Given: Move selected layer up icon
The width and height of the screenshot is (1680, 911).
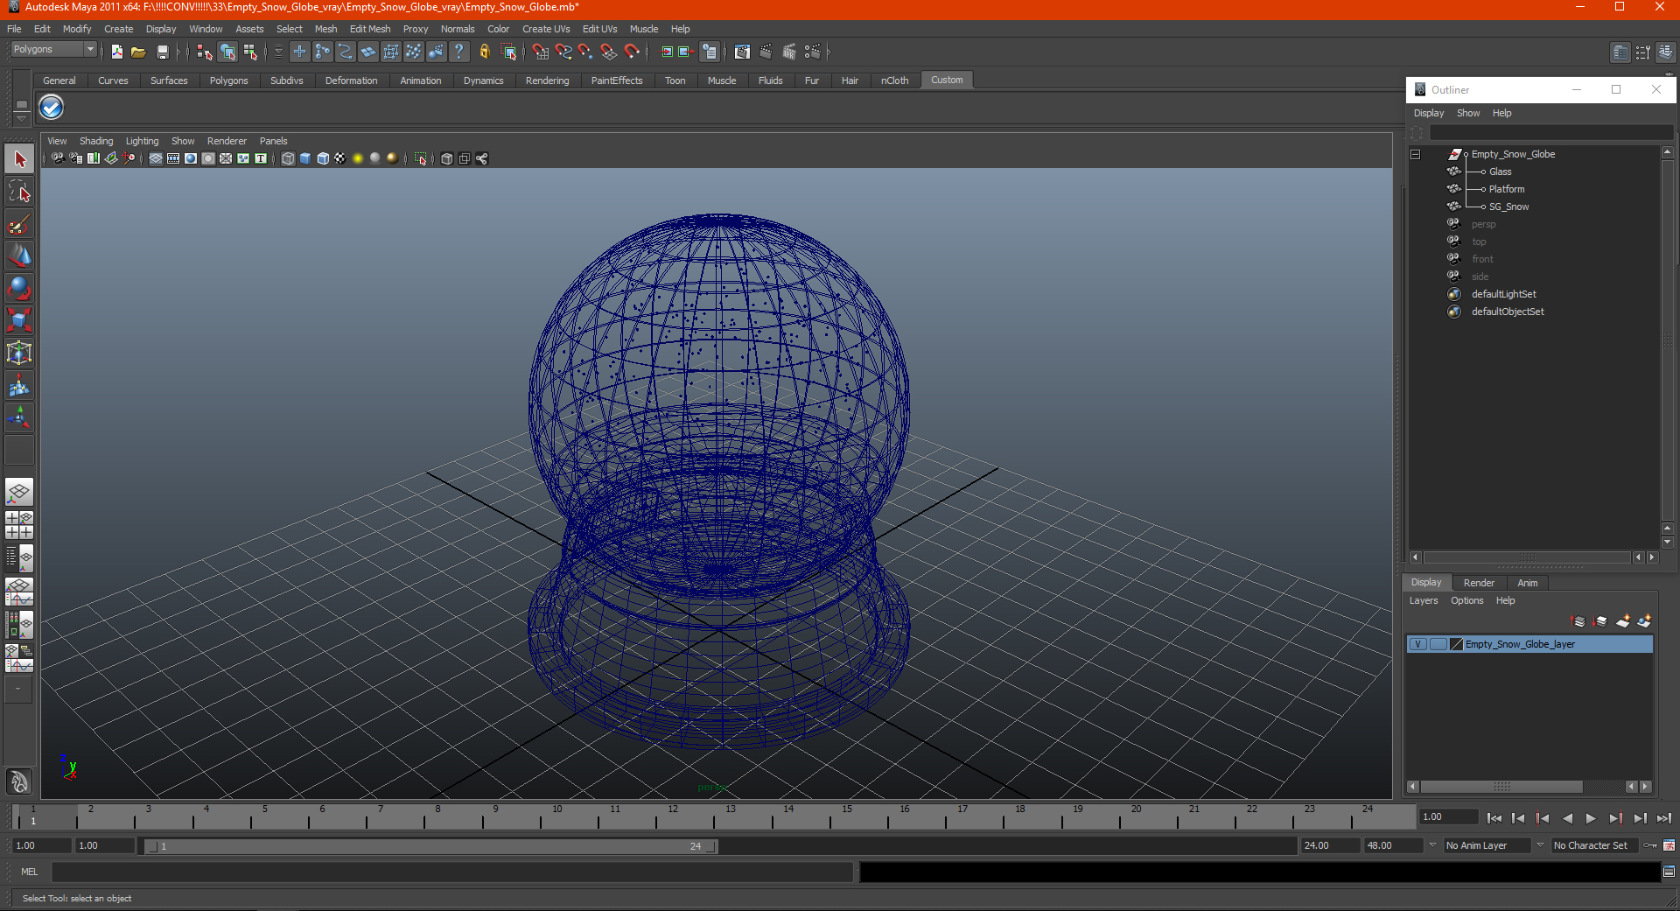Looking at the screenshot, I should coord(1578,621).
